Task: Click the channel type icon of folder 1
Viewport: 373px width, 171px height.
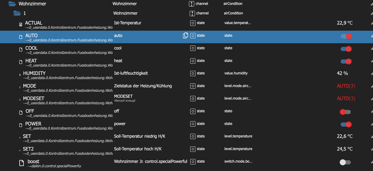Action: tap(192, 13)
